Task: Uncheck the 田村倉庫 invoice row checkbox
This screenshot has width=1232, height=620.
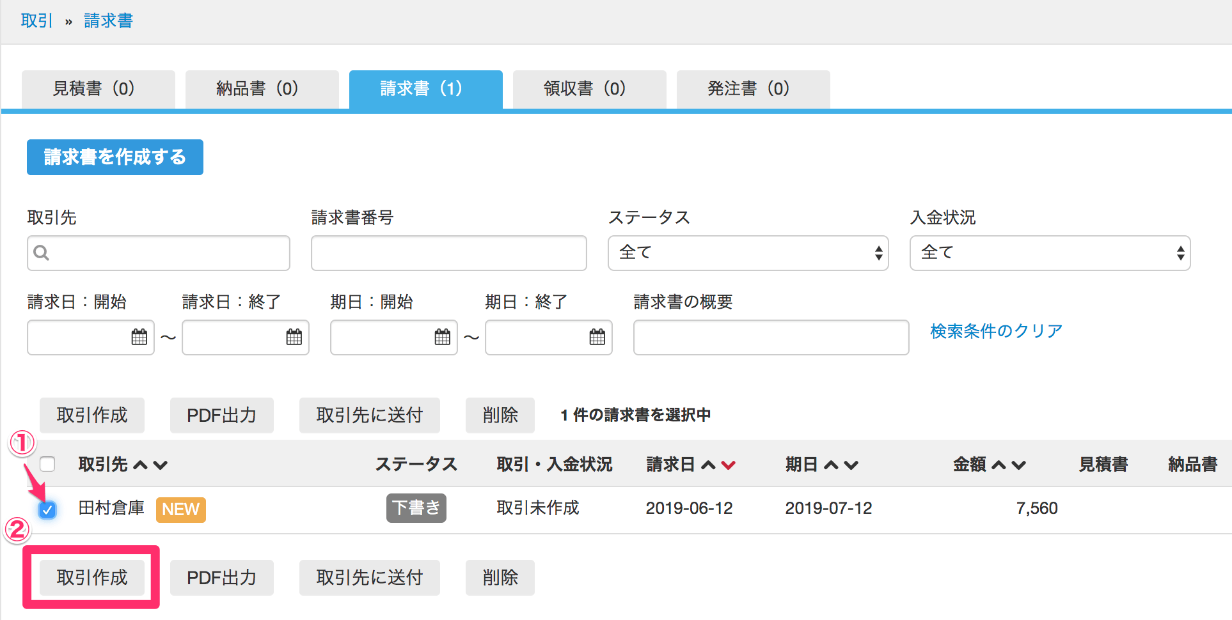Action: pos(47,509)
